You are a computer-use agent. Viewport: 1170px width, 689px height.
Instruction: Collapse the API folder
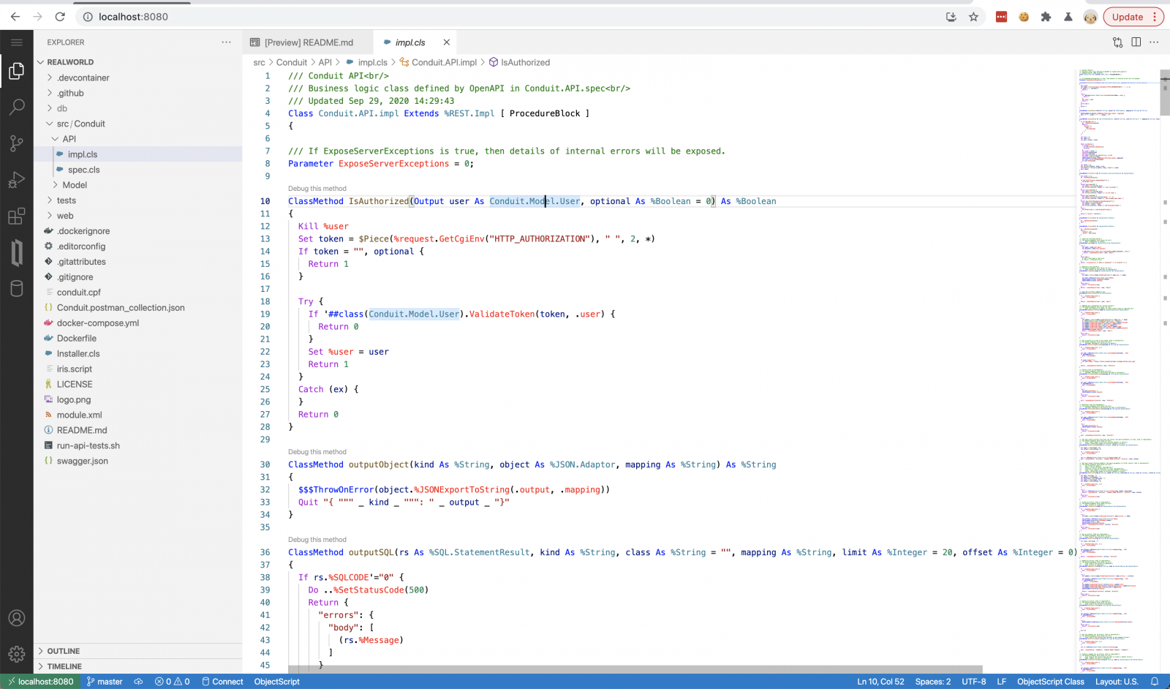point(69,139)
